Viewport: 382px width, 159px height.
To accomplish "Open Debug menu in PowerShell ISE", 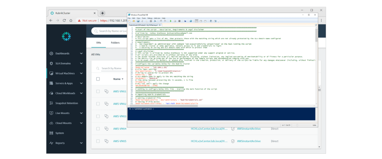I will click(150, 18).
